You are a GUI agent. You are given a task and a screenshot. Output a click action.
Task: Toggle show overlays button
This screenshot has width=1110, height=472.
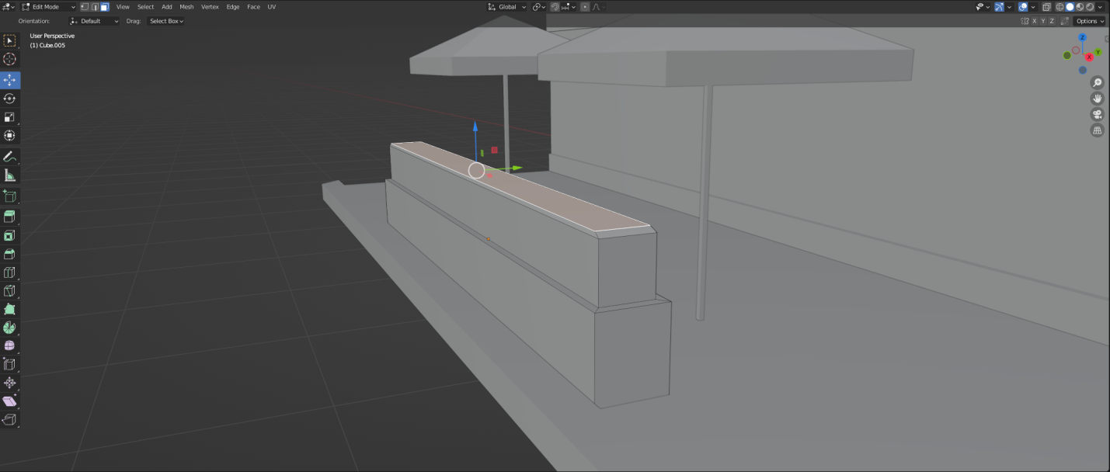1023,7
